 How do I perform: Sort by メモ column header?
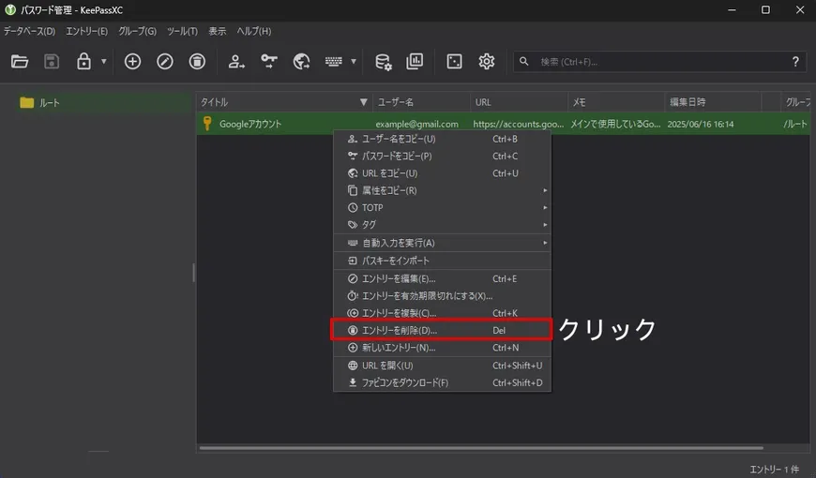tap(616, 102)
